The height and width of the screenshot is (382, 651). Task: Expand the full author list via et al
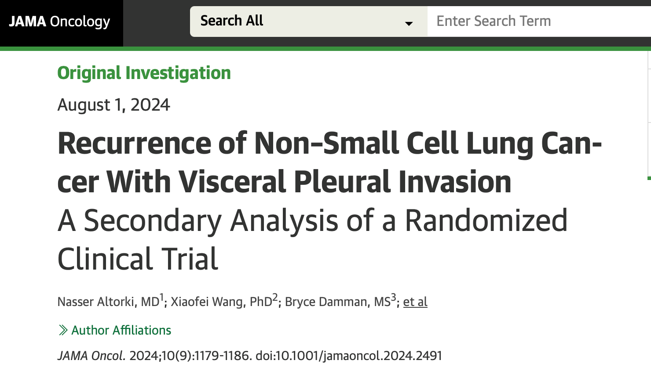click(x=415, y=302)
